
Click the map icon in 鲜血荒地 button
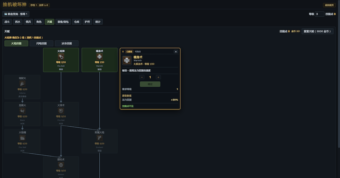pos(6,14)
